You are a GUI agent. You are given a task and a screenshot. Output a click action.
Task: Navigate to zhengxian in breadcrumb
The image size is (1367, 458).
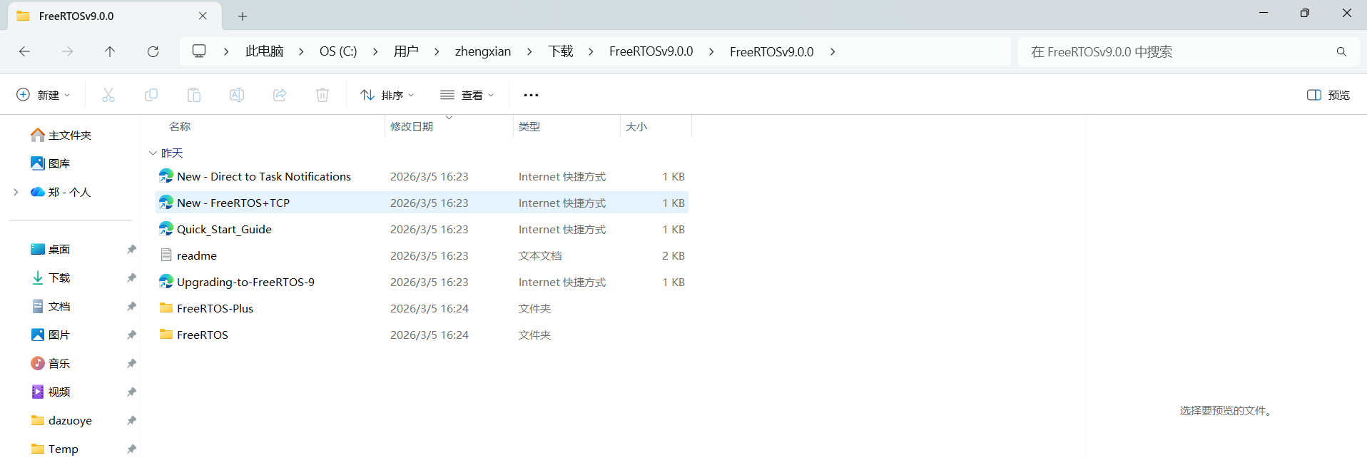pos(483,51)
